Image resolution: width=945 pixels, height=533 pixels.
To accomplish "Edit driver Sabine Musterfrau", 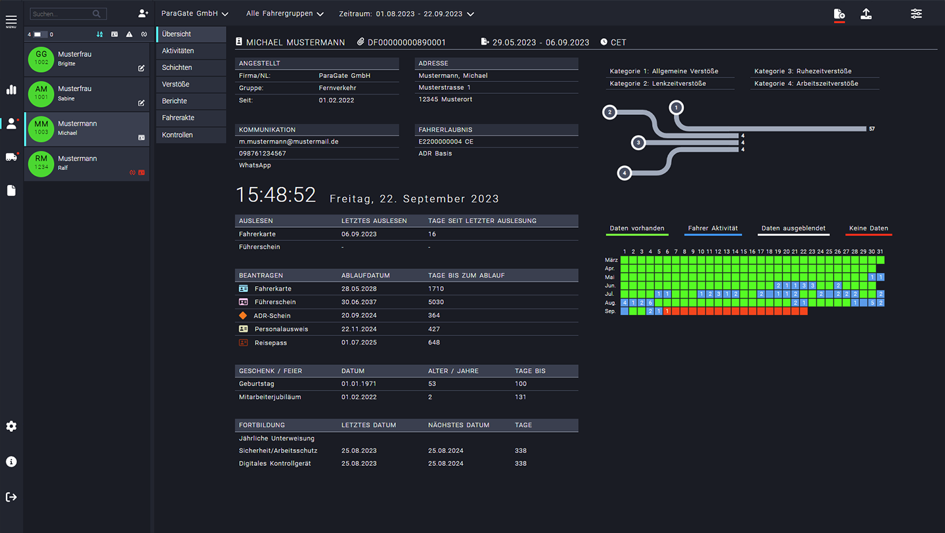I will coord(141,103).
